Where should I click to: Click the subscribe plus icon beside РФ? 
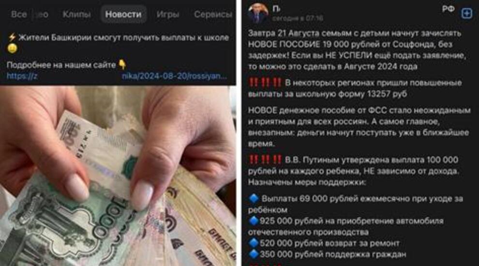pyautogui.click(x=466, y=13)
